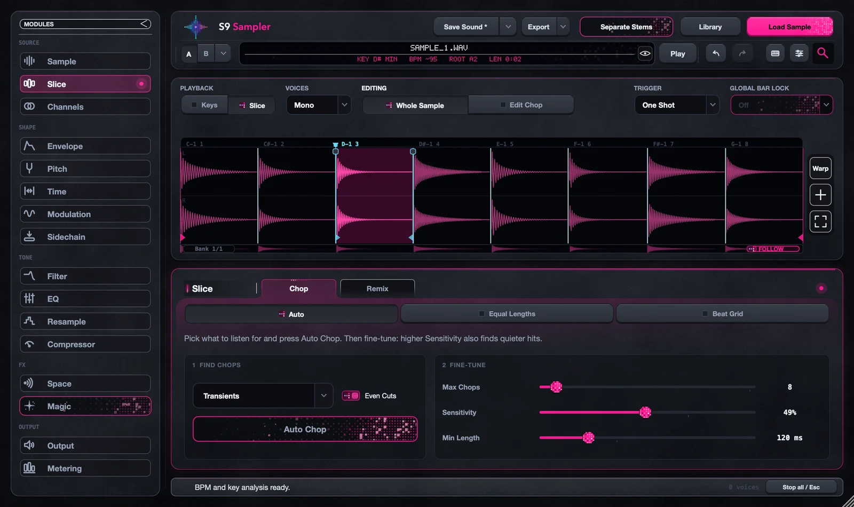Enable Edit Chop editing mode

point(521,105)
